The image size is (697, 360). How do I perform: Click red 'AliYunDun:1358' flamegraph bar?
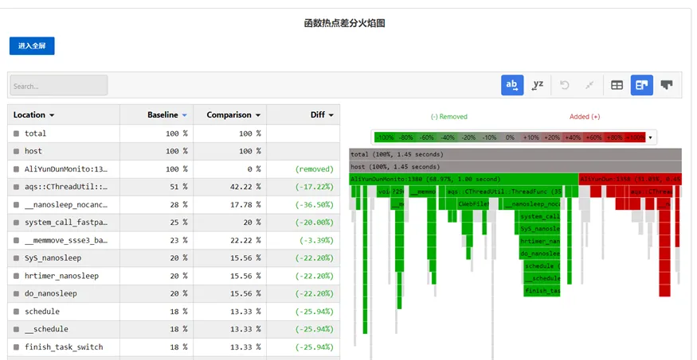click(630, 179)
